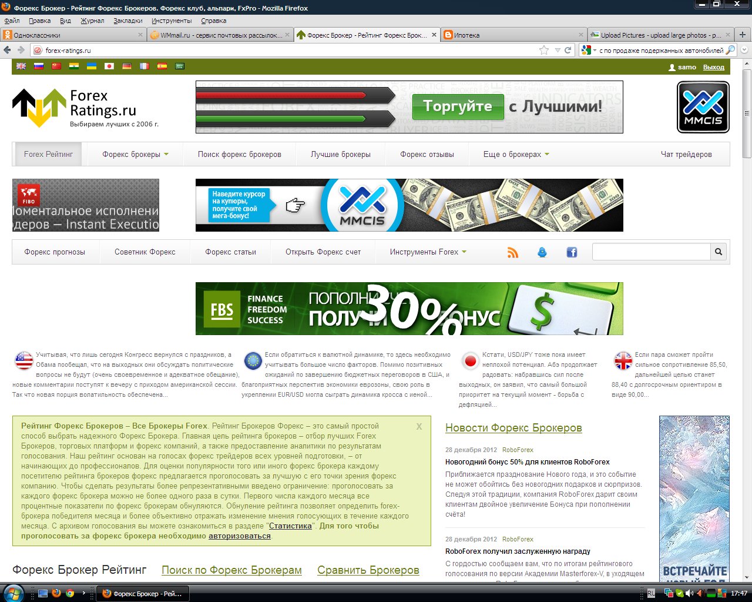Click the FBS 30% bonus banner

[409, 309]
